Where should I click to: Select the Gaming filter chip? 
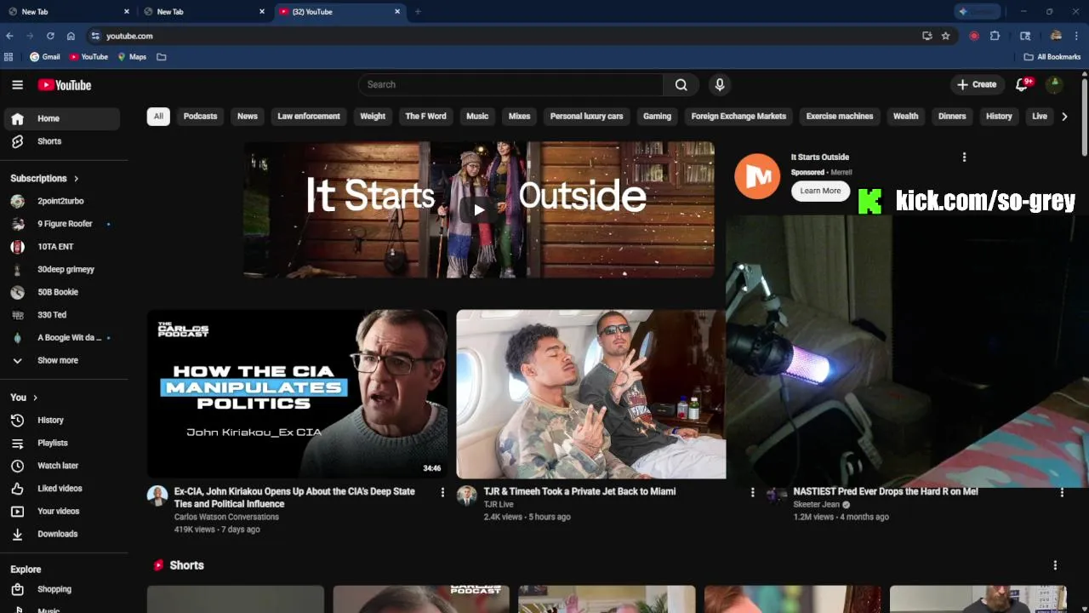[x=657, y=116]
